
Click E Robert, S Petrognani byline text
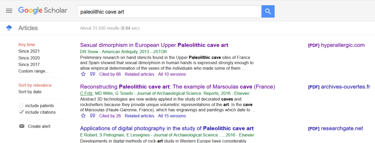(167, 135)
